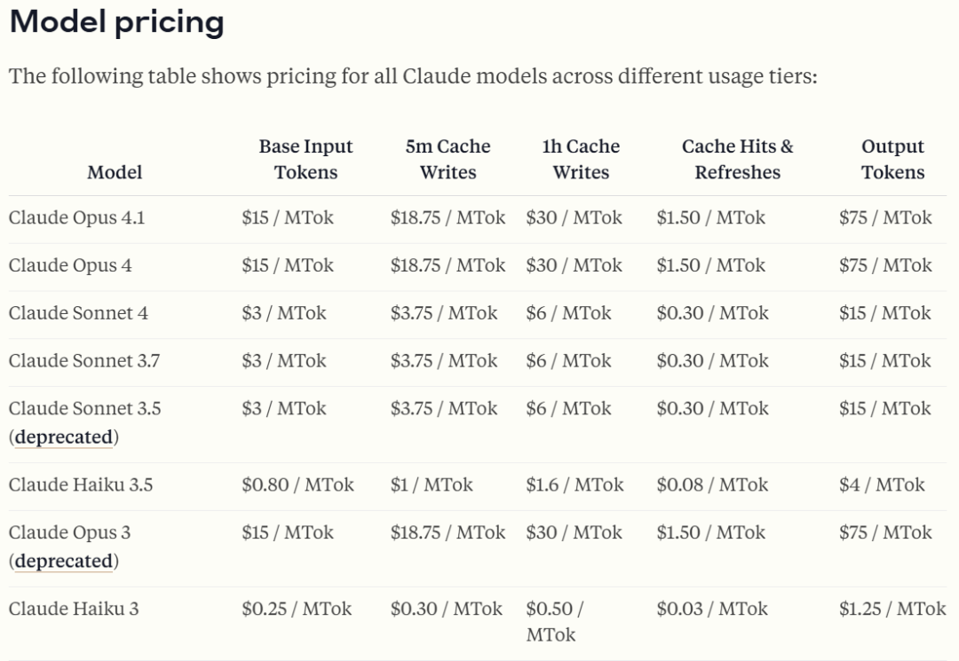Select the Claude Opus 4 row name
The image size is (959, 661).
[x=70, y=265]
